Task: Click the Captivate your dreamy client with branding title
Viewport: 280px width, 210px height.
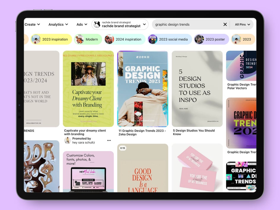Action: [x=85, y=132]
